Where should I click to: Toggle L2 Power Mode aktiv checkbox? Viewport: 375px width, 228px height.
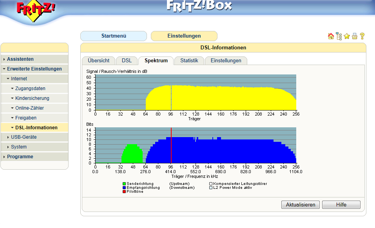[211, 188]
